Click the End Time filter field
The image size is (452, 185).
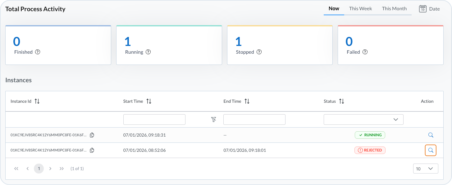pyautogui.click(x=254, y=120)
